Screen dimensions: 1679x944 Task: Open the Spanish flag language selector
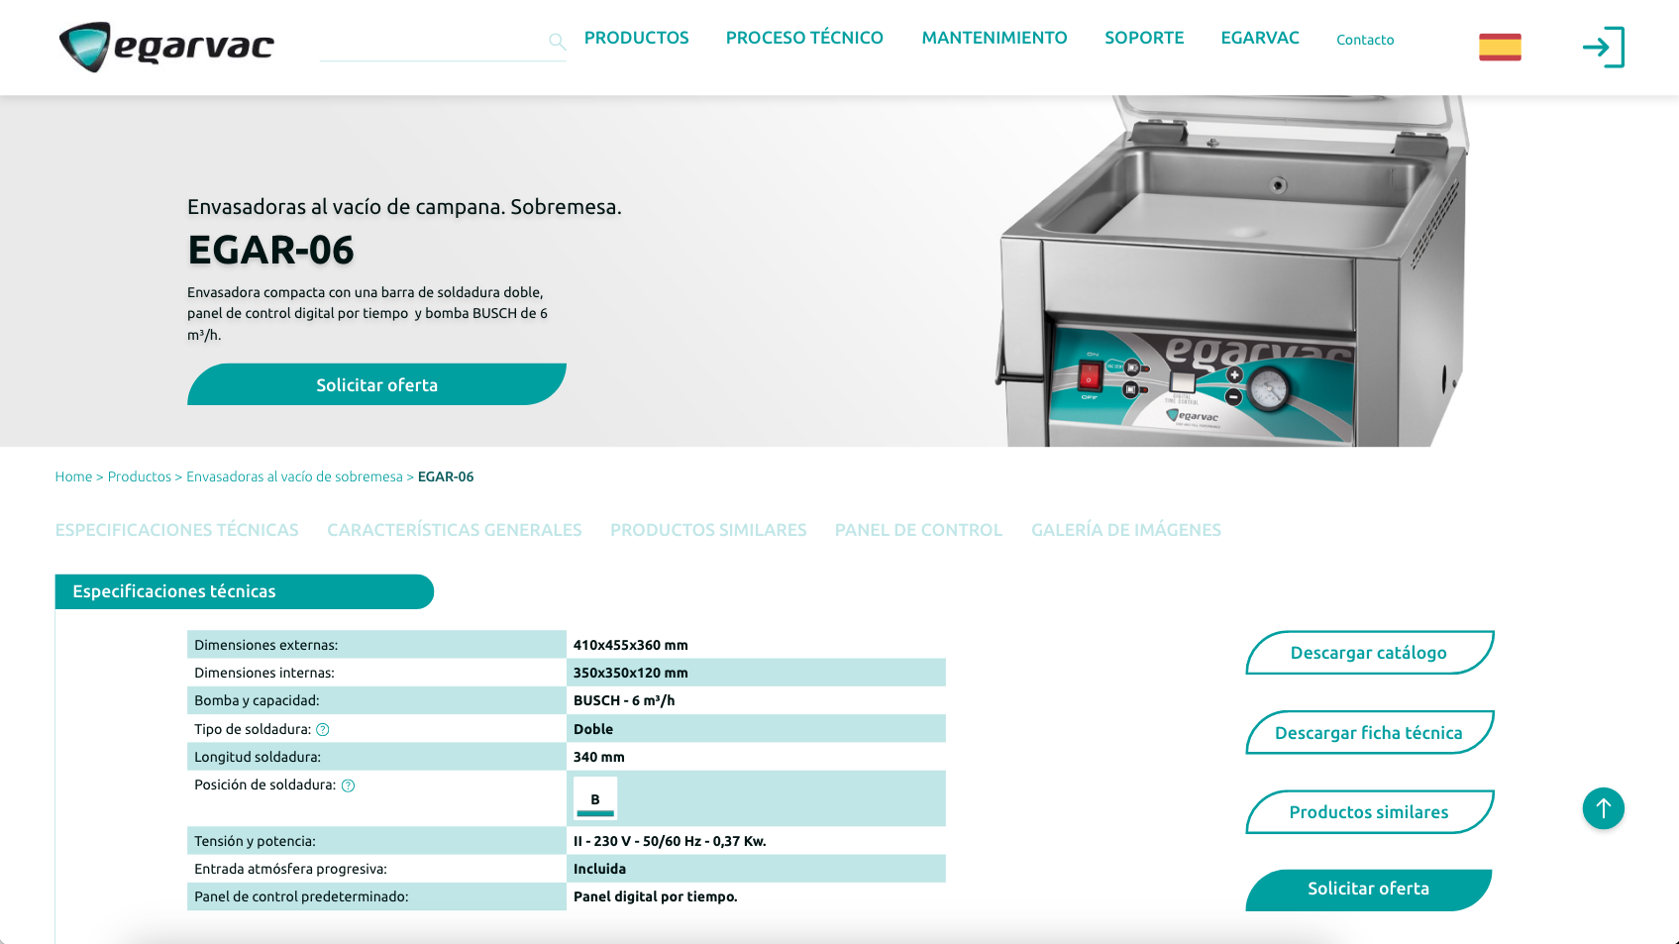point(1500,47)
